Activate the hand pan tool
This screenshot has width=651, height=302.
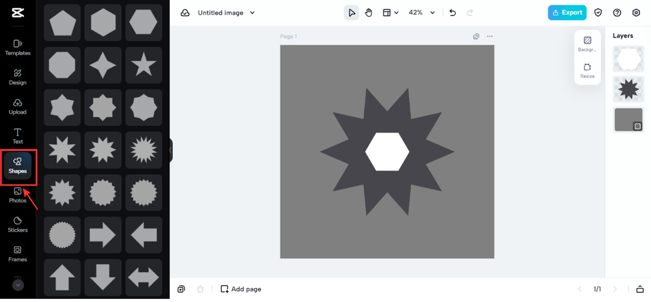click(x=369, y=13)
